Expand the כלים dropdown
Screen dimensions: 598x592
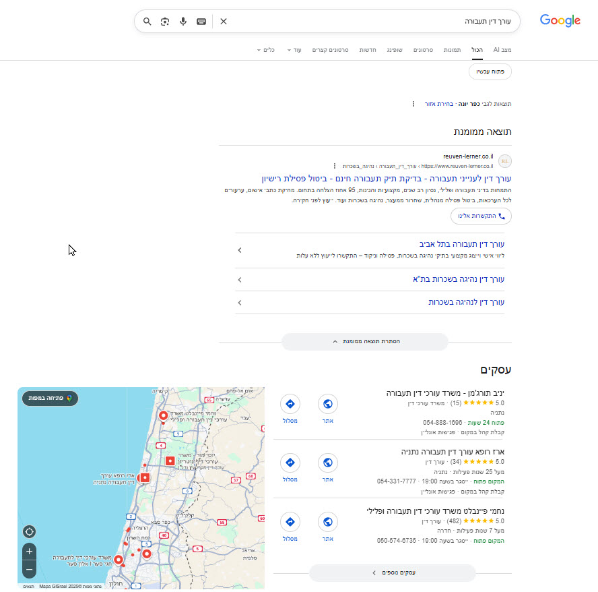pos(265,50)
